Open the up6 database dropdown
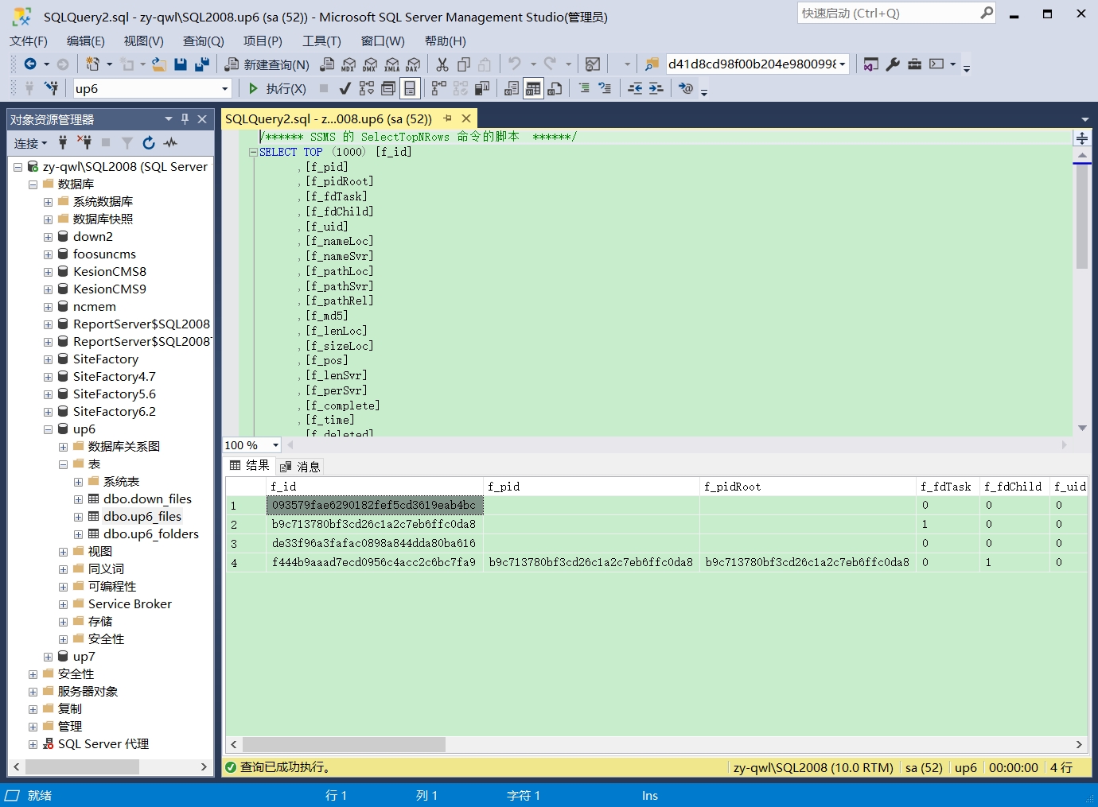Screen dimensions: 1098x807 (224, 89)
